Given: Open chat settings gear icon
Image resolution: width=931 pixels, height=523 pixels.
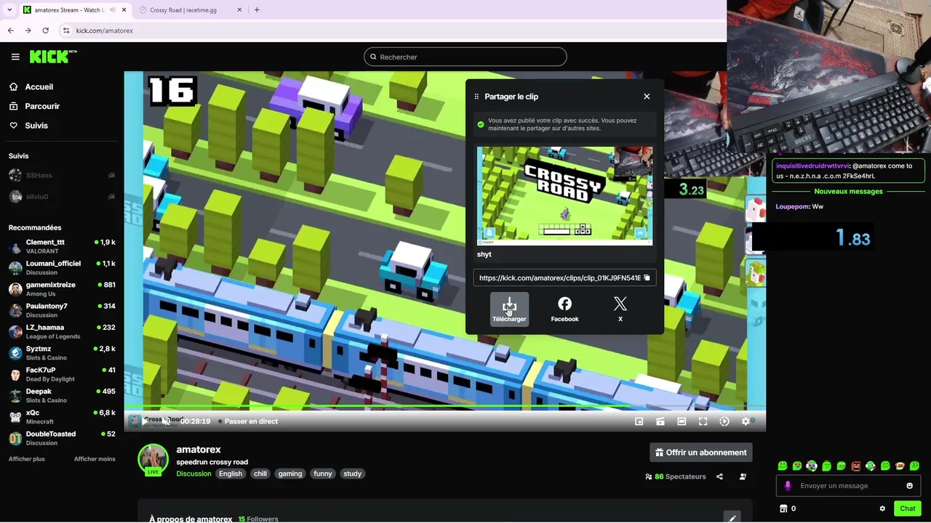Looking at the screenshot, I should click(882, 508).
